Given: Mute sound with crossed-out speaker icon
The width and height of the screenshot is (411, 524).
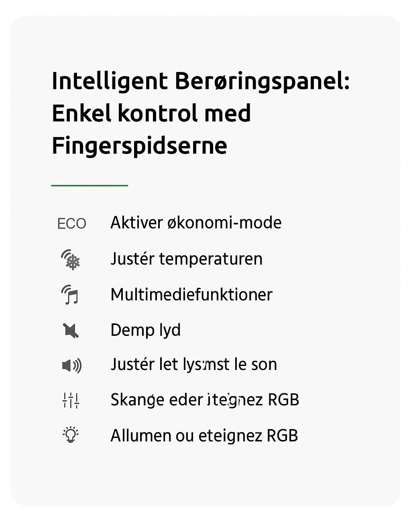Looking at the screenshot, I should pos(71,331).
